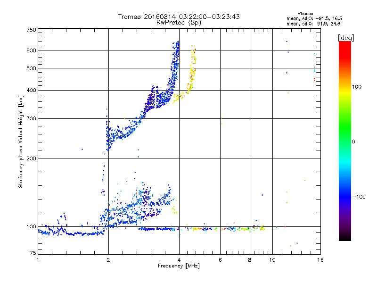Click the y-axis tick label '750'
377x283 pixels.
(31, 30)
